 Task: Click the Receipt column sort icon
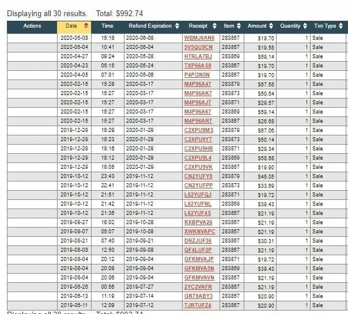(214, 26)
